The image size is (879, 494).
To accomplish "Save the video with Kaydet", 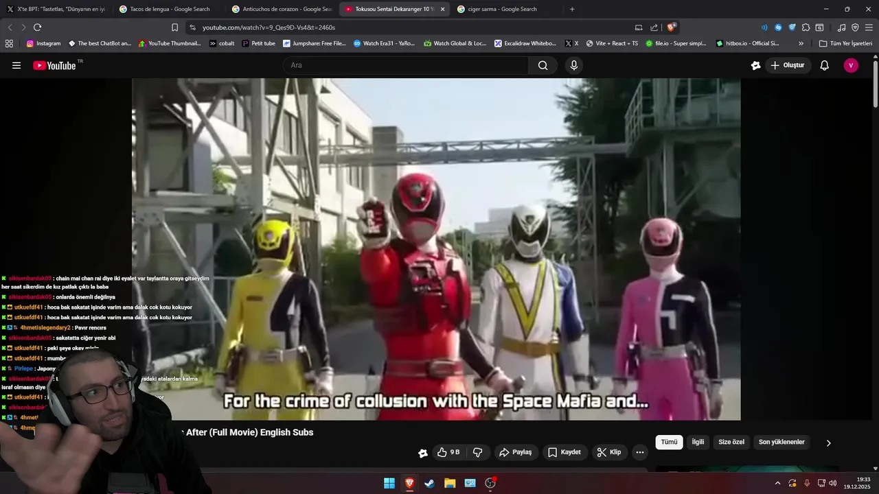I will point(564,452).
